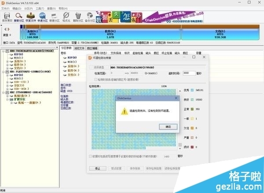The width and height of the screenshot is (264, 193).
Task: Open 搜索分区 search partition tool
Action: [x=19, y=17]
